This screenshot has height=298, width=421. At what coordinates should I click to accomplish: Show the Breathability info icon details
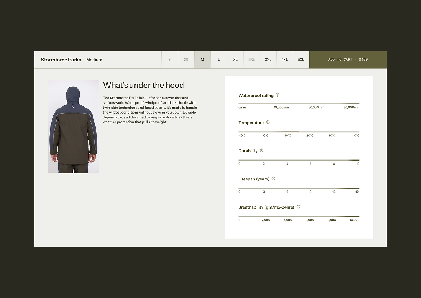298,207
